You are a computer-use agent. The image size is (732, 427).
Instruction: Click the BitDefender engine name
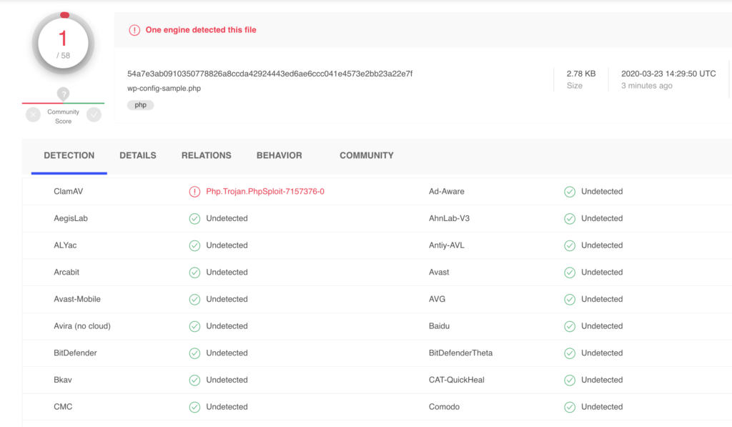pyautogui.click(x=75, y=353)
